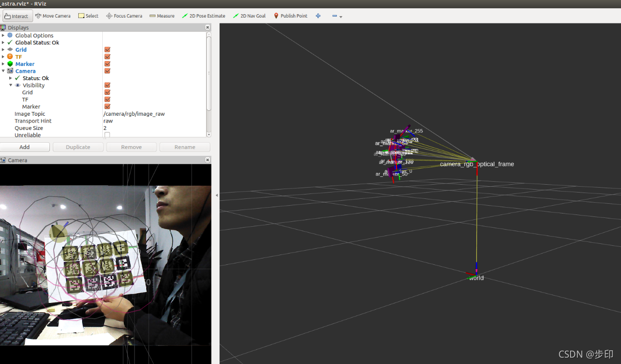The height and width of the screenshot is (364, 621).
Task: Click the Rename display button
Action: pyautogui.click(x=185, y=147)
